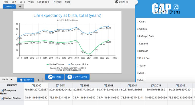This screenshot has width=195, height=105.
Task: Click the European Union 2019 data point 81.32
Action: (x=77, y=28)
